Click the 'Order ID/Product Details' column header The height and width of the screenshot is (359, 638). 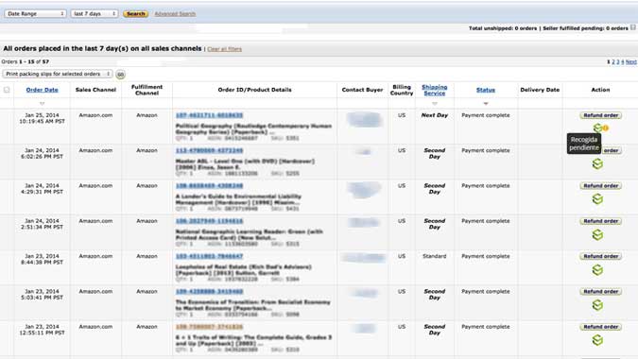pyautogui.click(x=254, y=90)
